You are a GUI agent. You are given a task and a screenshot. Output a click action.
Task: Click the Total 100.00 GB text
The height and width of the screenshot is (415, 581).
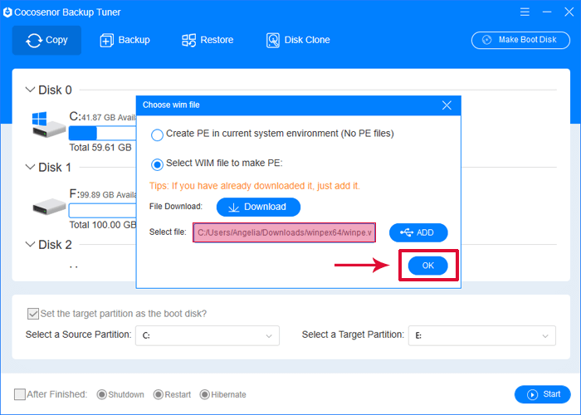click(103, 225)
